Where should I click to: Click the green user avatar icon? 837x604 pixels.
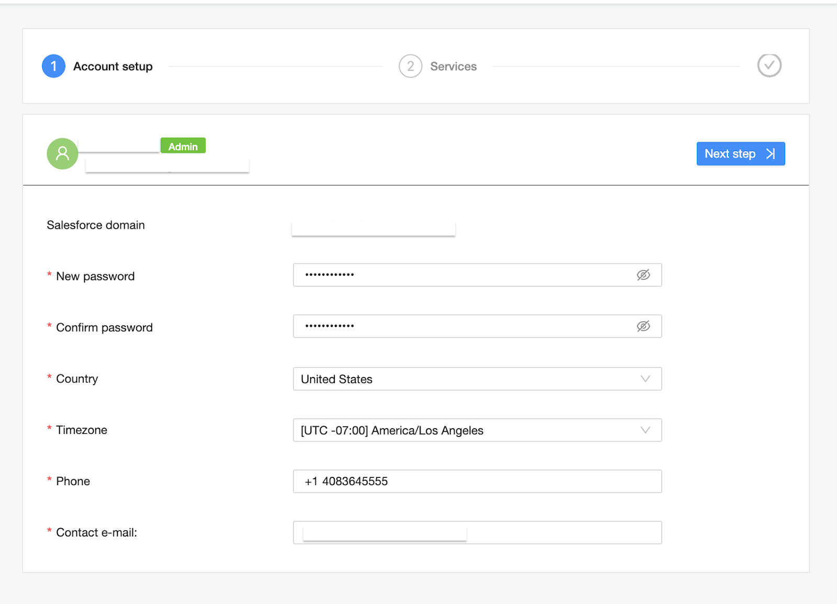[62, 153]
